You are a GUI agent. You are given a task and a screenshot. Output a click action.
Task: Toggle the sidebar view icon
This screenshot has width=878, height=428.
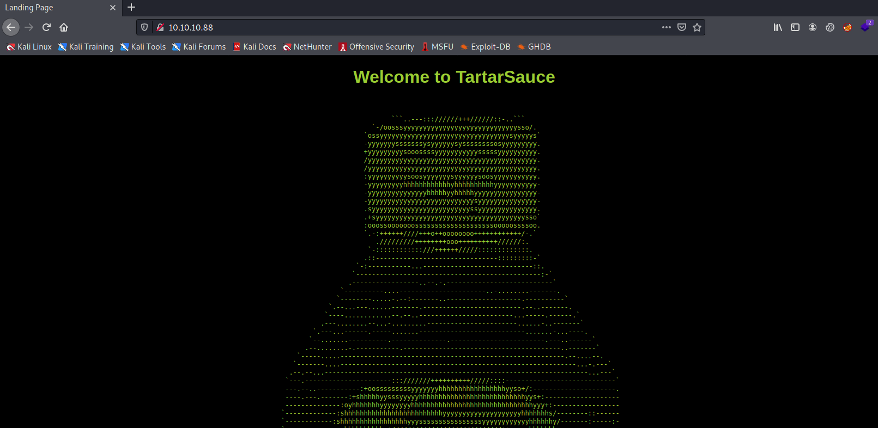(x=795, y=27)
